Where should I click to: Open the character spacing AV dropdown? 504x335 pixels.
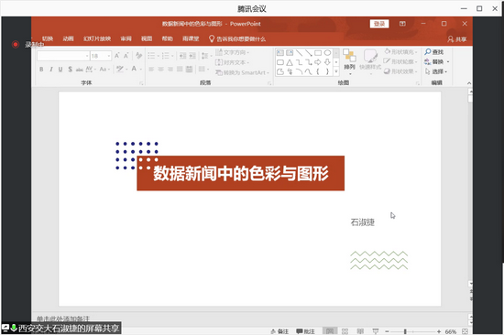(91, 69)
